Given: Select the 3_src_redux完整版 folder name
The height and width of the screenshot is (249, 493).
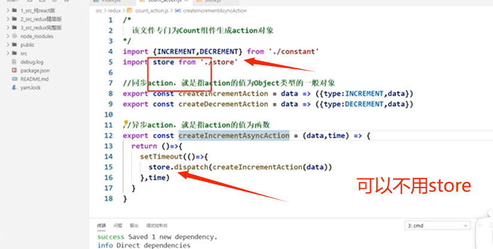Looking at the screenshot, I should [x=41, y=27].
